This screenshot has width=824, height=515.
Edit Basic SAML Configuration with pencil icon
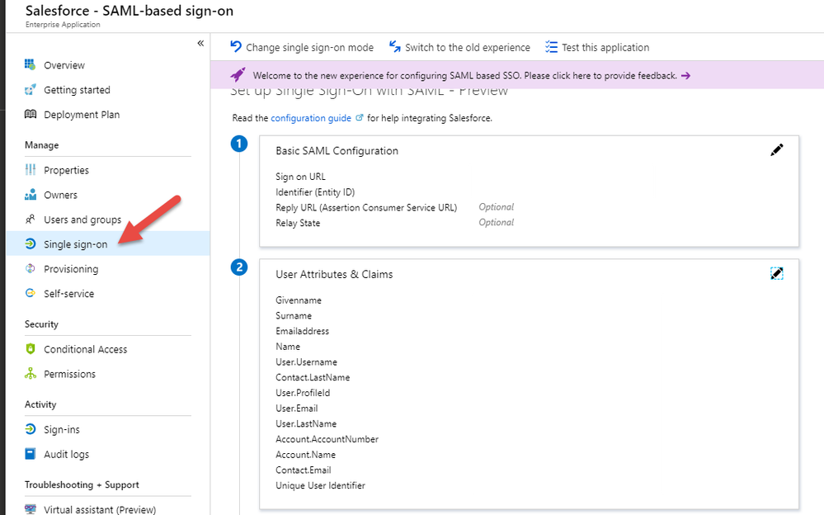tap(776, 150)
